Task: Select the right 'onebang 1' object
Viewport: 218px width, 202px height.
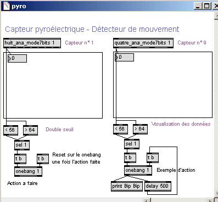Action: pos(138,171)
